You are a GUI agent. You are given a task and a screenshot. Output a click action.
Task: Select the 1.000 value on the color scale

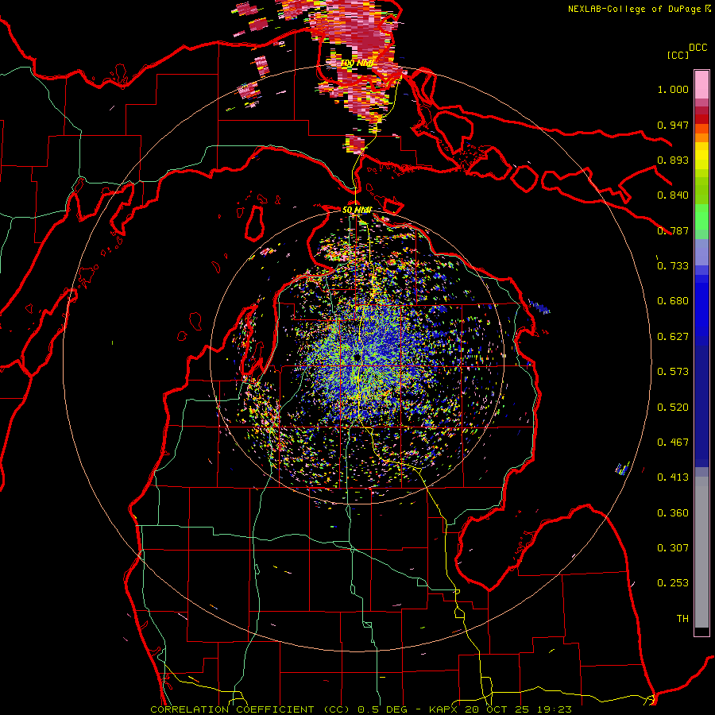673,89
